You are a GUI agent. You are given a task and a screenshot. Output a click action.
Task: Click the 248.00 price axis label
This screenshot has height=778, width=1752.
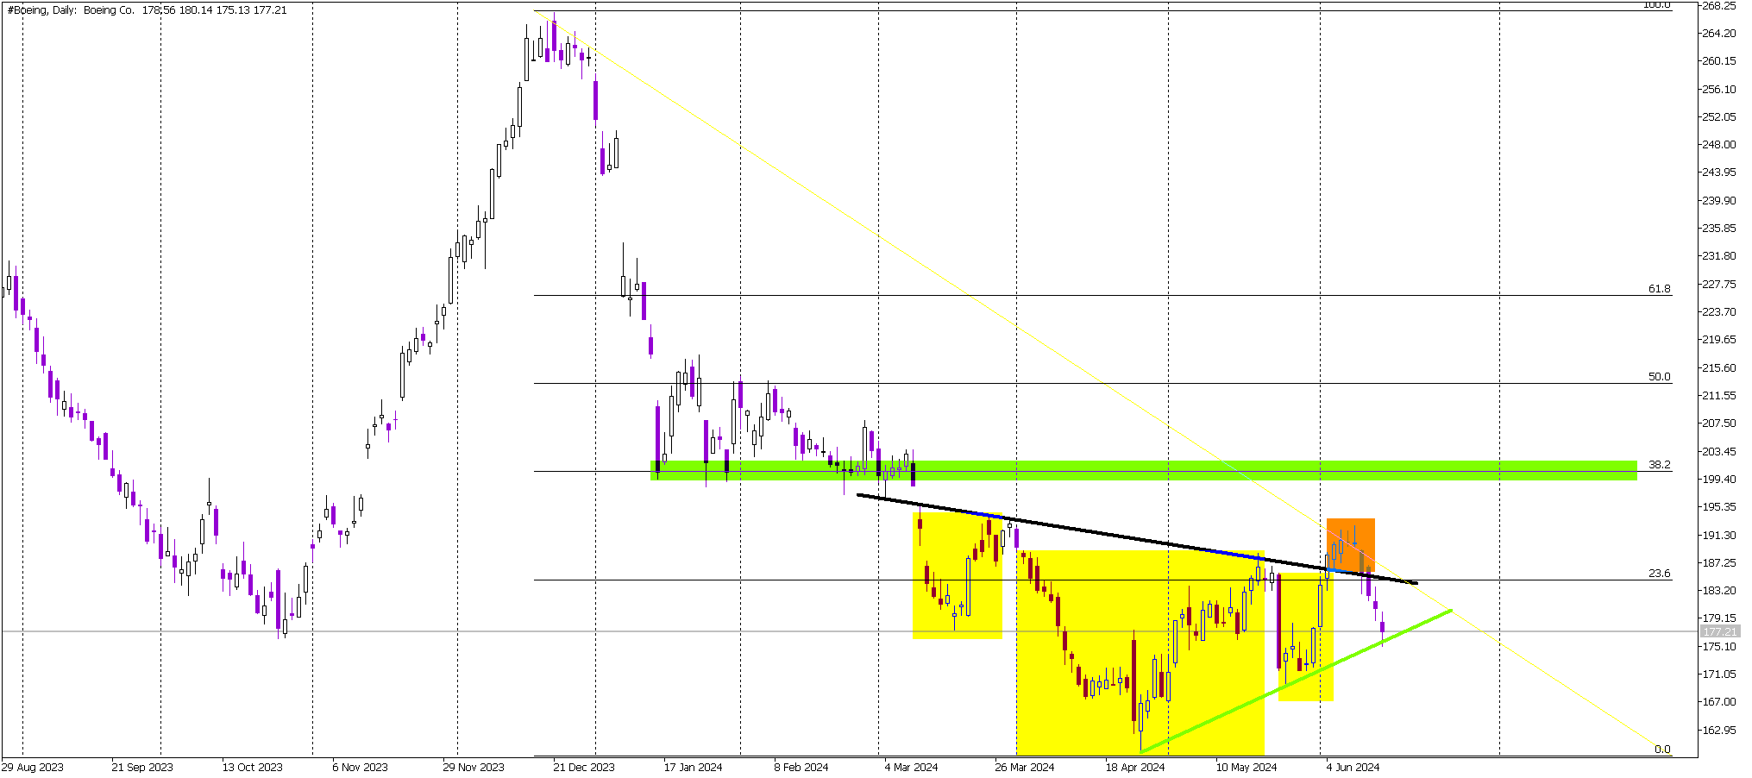[1718, 145]
